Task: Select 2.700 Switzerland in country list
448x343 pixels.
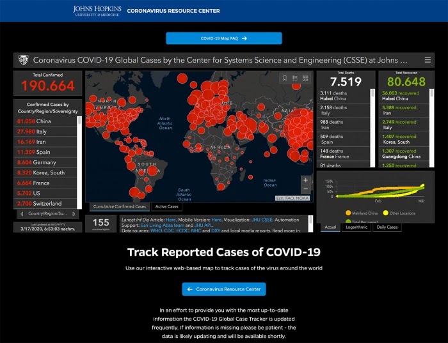Action: tap(45, 203)
